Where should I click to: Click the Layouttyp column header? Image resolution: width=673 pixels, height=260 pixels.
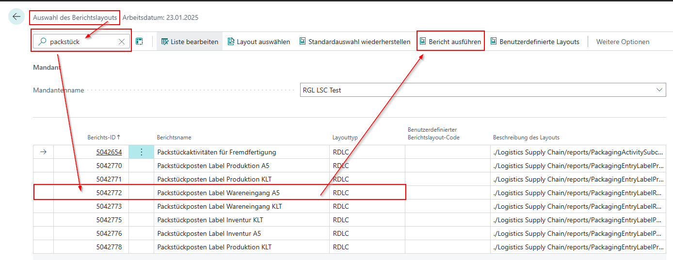pos(345,138)
